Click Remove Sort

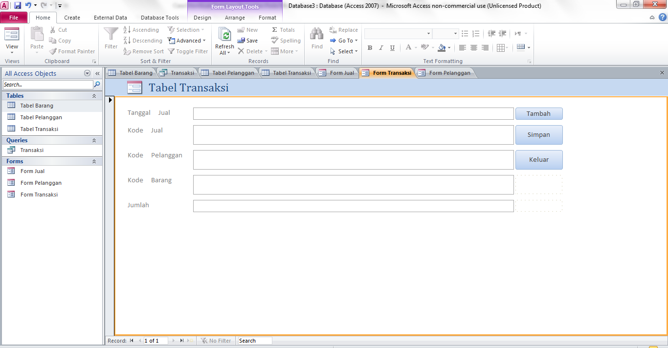(143, 51)
